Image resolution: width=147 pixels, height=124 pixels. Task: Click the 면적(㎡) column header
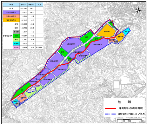click(23, 5)
